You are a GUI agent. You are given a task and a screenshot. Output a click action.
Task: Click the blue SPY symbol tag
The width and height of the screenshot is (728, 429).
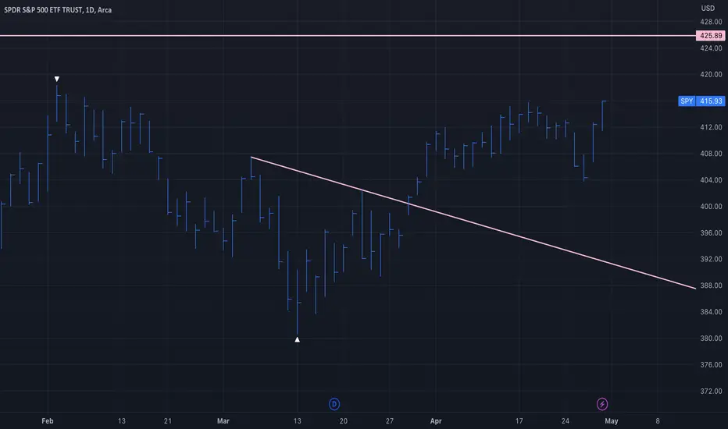[687, 101]
